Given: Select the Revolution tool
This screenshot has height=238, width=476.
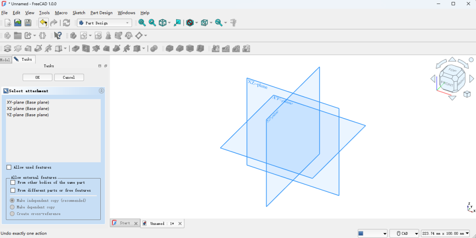Looking at the screenshot, I should pos(17,48).
